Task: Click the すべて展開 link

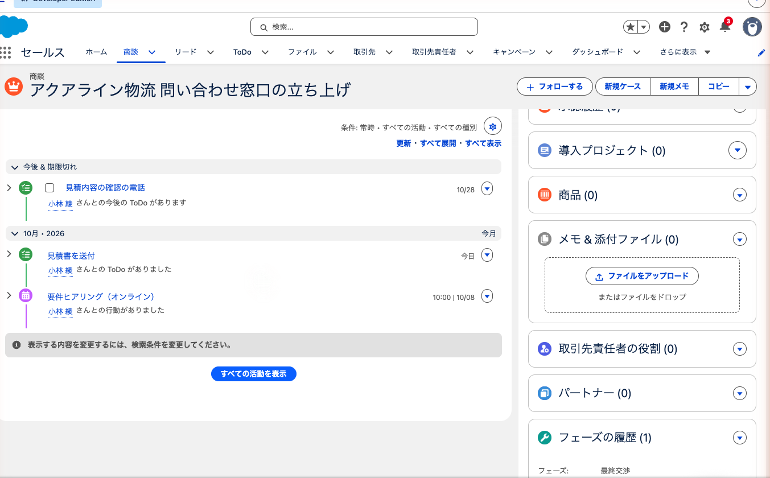Action: 438,143
